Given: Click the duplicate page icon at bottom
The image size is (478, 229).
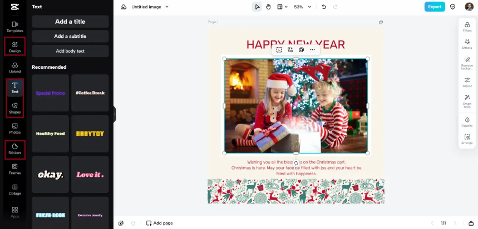Looking at the screenshot, I should [121, 223].
